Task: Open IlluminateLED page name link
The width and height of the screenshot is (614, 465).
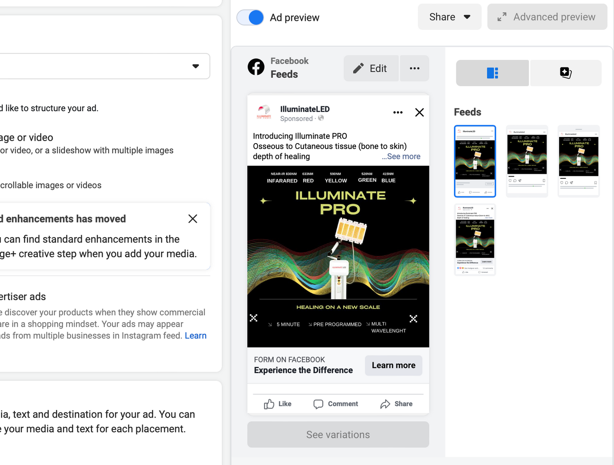Action: pos(305,109)
